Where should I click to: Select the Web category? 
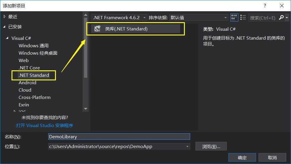tap(24, 61)
